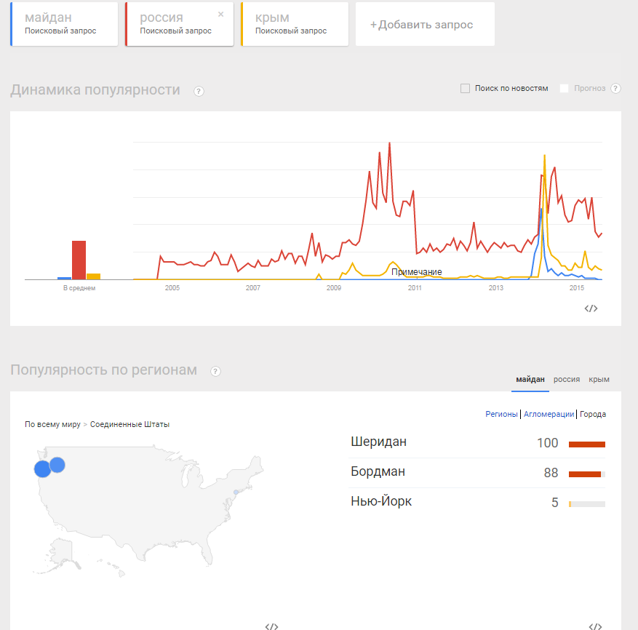
Task: Click help icon next to Прогноз
Action: pyautogui.click(x=615, y=89)
